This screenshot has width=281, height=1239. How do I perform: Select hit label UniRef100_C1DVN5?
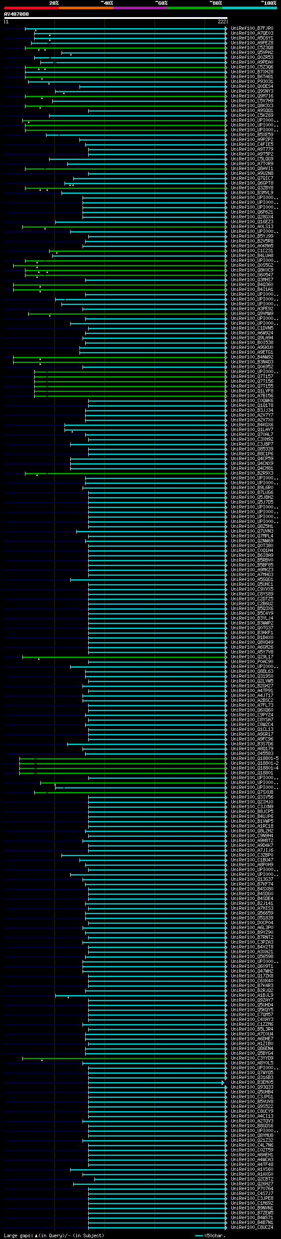point(252,328)
